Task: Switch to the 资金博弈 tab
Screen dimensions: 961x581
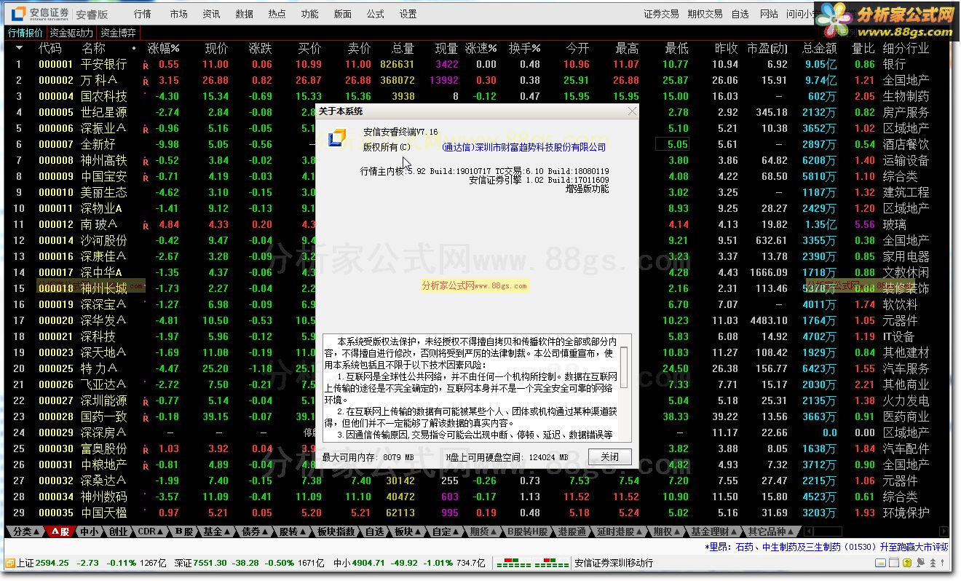Action: click(119, 33)
